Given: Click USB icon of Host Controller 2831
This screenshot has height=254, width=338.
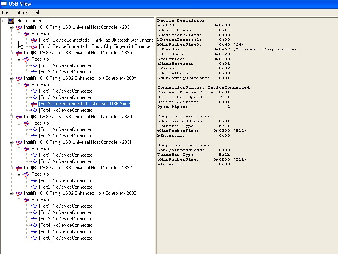Looking at the screenshot, I should pyautogui.click(x=19, y=142).
